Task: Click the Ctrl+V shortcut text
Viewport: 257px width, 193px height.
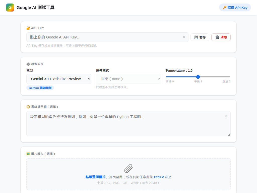Action: pos(159,177)
